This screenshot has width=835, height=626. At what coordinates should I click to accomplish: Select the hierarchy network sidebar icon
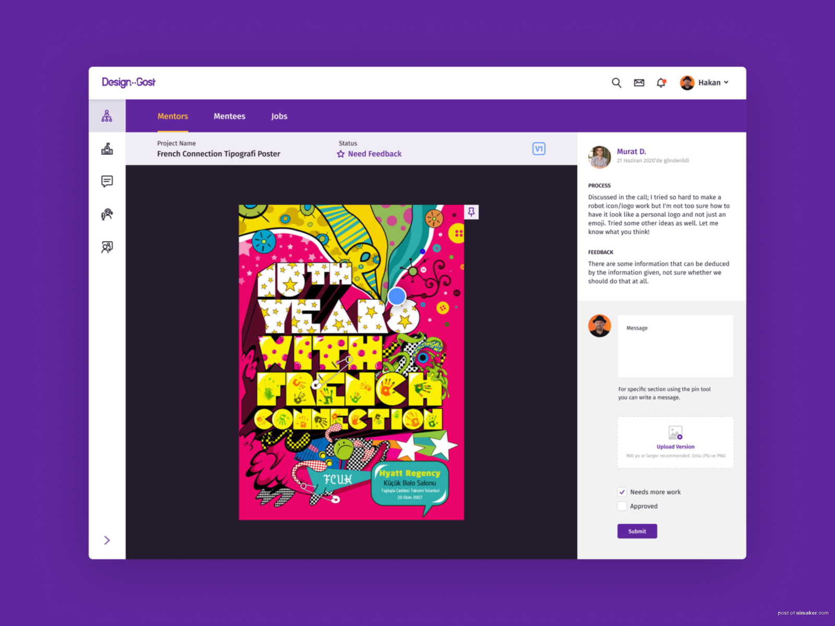pyautogui.click(x=107, y=116)
